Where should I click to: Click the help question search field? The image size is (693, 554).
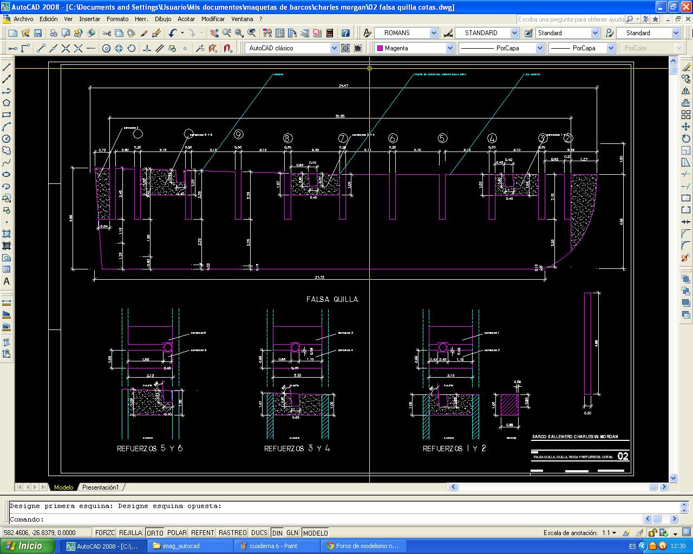coord(571,19)
